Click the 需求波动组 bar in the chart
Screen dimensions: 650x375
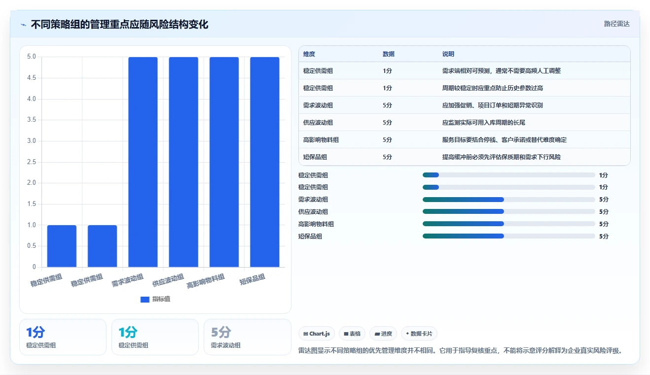(x=143, y=162)
